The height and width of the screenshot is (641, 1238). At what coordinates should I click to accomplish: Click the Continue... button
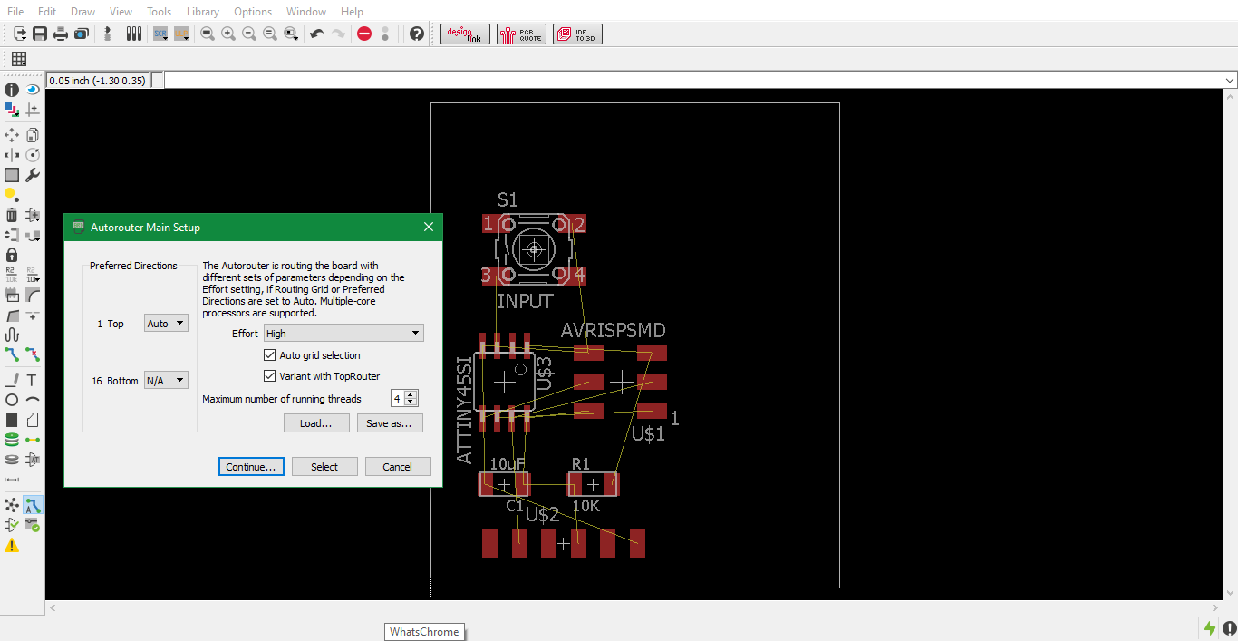click(x=251, y=467)
